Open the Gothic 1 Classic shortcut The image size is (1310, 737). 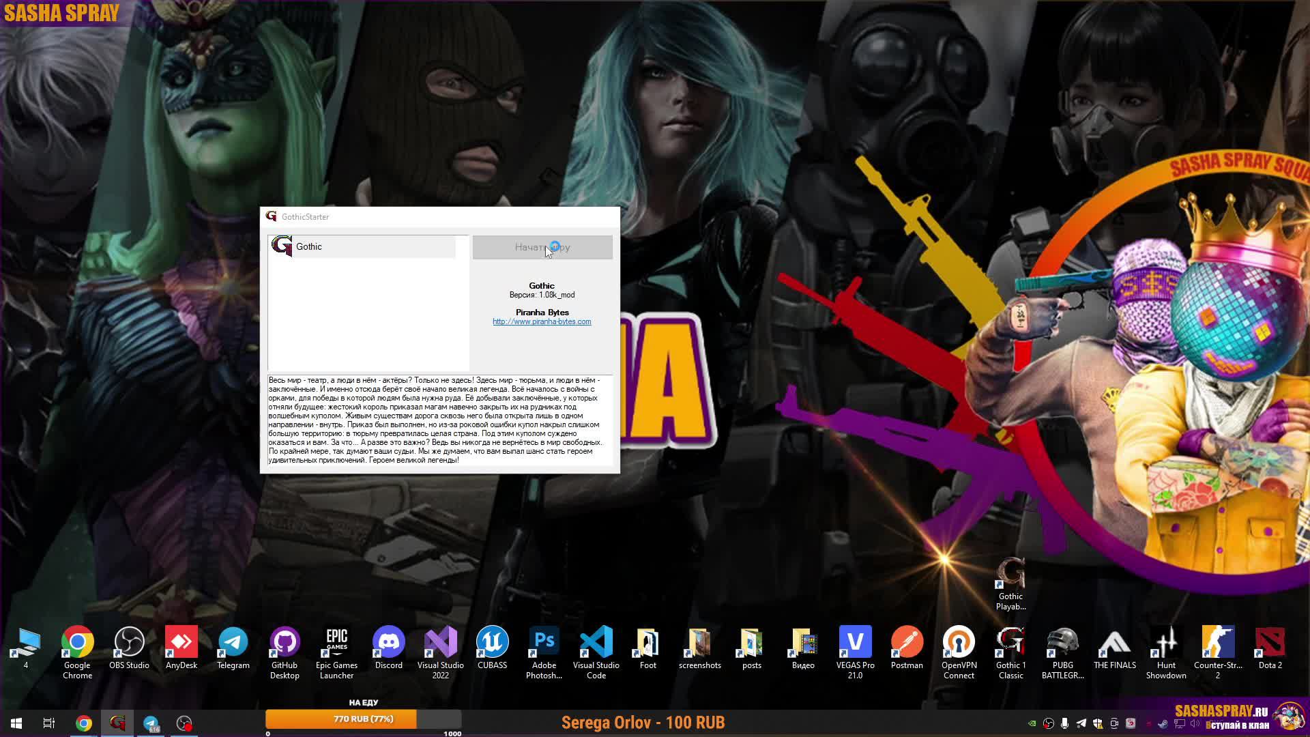1010,643
